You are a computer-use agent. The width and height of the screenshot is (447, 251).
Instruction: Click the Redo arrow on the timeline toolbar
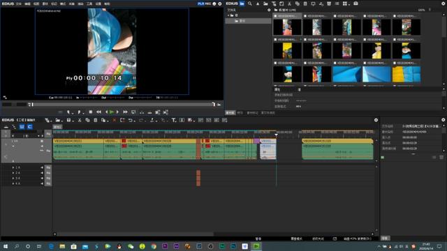pyautogui.click(x=141, y=120)
